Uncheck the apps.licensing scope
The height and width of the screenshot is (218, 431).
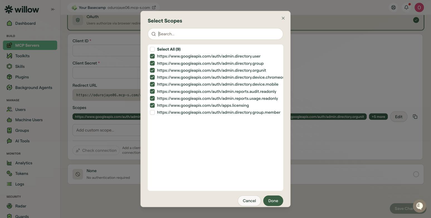152,105
